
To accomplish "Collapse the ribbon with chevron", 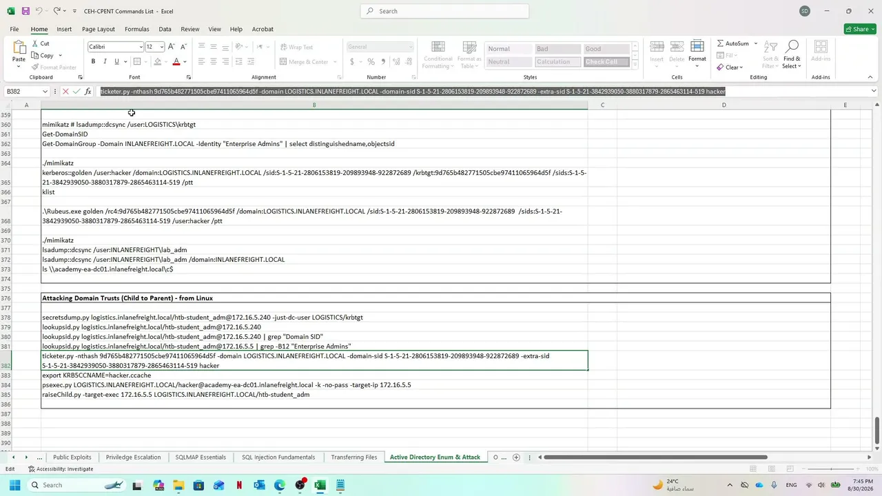I will pos(870,77).
